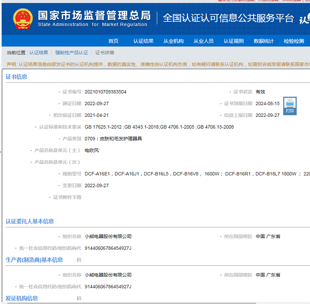Click the print (打印) printer icon
Viewport: 310px width, 304px height.
point(290,106)
